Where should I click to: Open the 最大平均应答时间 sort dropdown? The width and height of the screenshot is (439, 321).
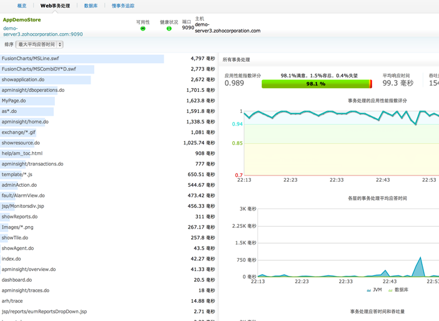click(39, 45)
